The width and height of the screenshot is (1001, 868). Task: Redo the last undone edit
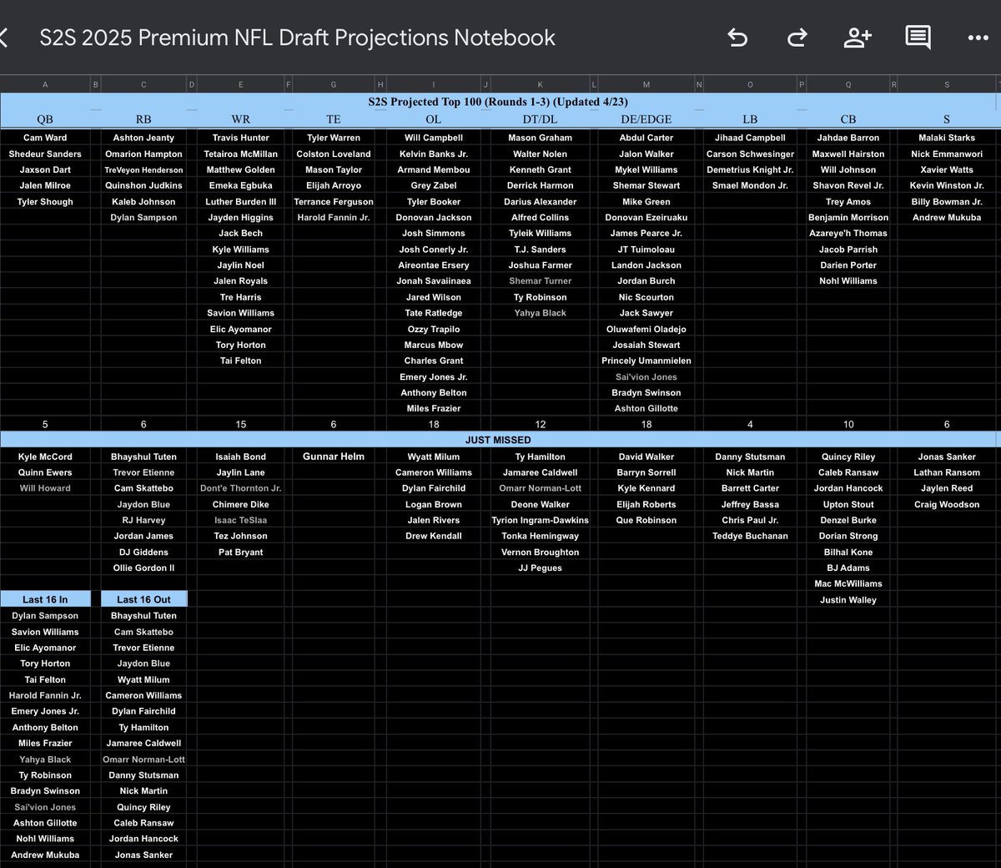797,38
